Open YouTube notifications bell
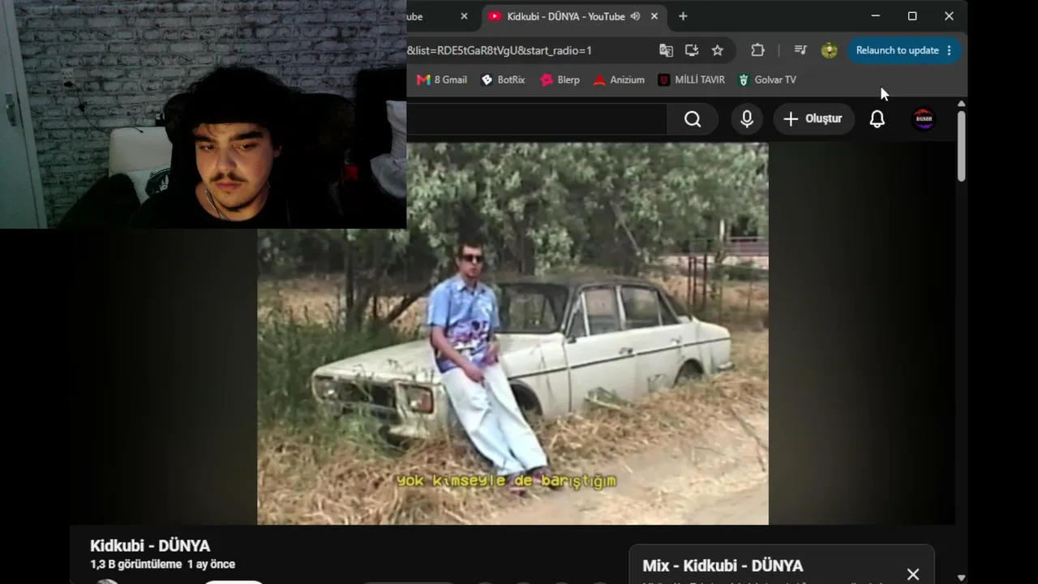This screenshot has width=1038, height=584. coord(877,119)
